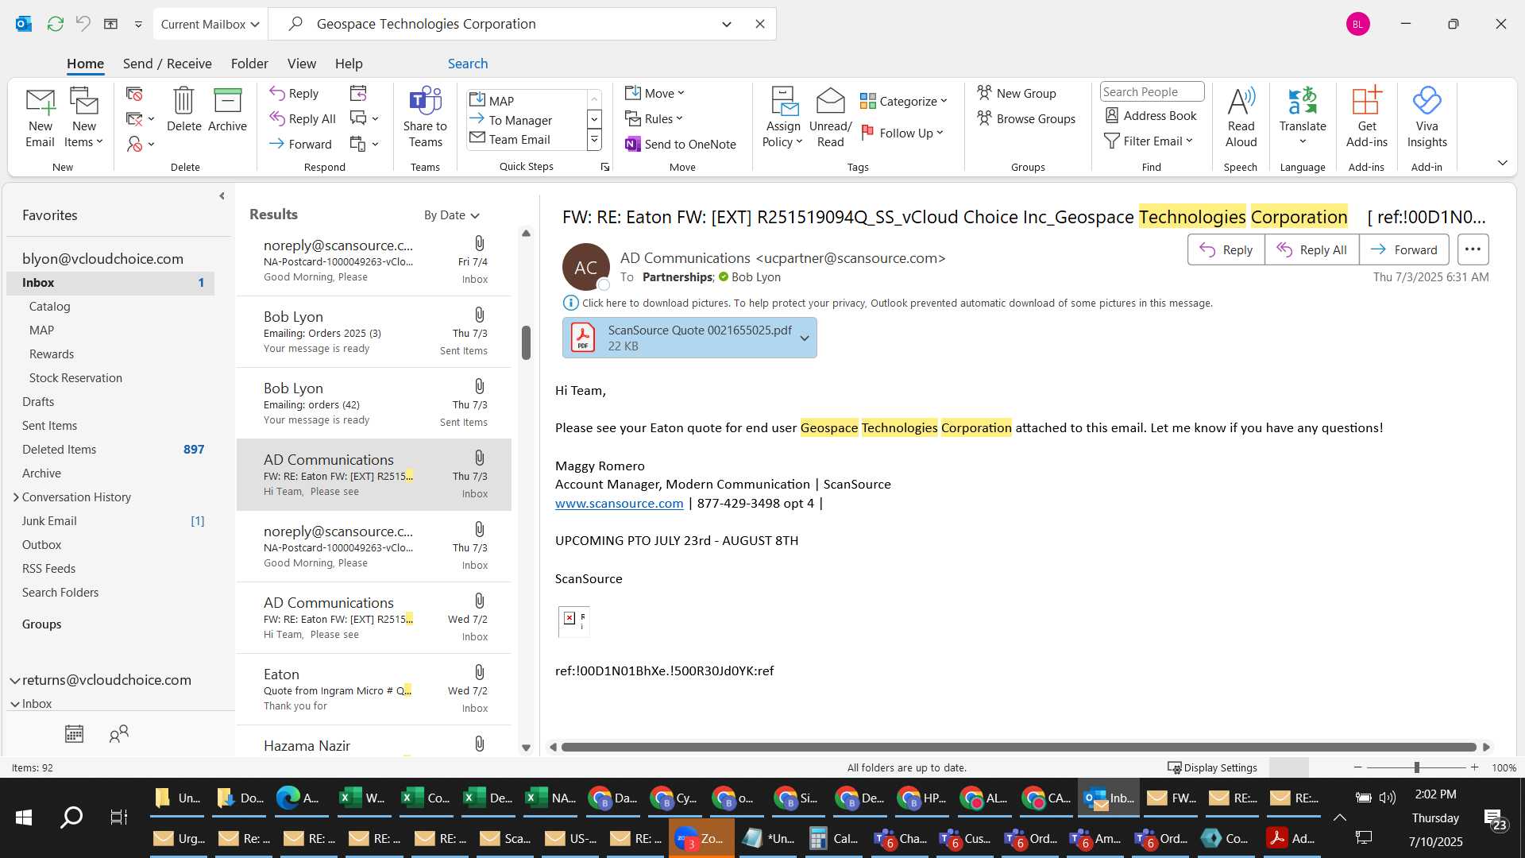
Task: Click the New Email icon
Action: pos(40,118)
